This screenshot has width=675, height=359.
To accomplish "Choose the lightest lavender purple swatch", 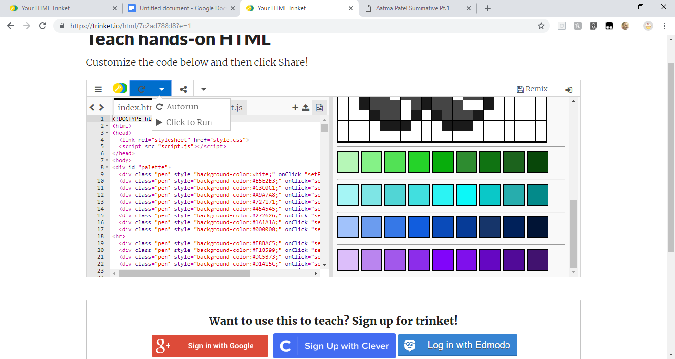I will pos(348,260).
